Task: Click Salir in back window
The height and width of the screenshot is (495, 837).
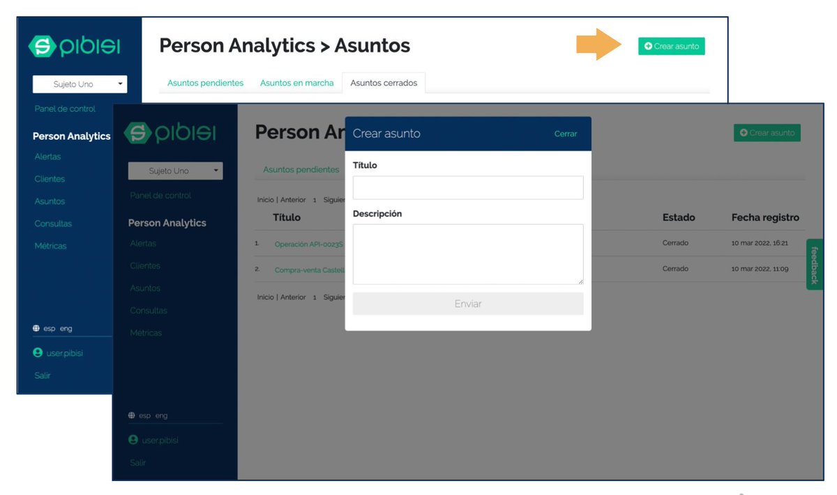Action: coord(43,375)
